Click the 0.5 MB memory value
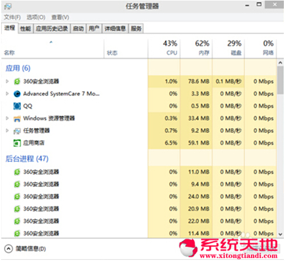Image resolution: width=285 pixels, height=261 pixels. coord(200,106)
